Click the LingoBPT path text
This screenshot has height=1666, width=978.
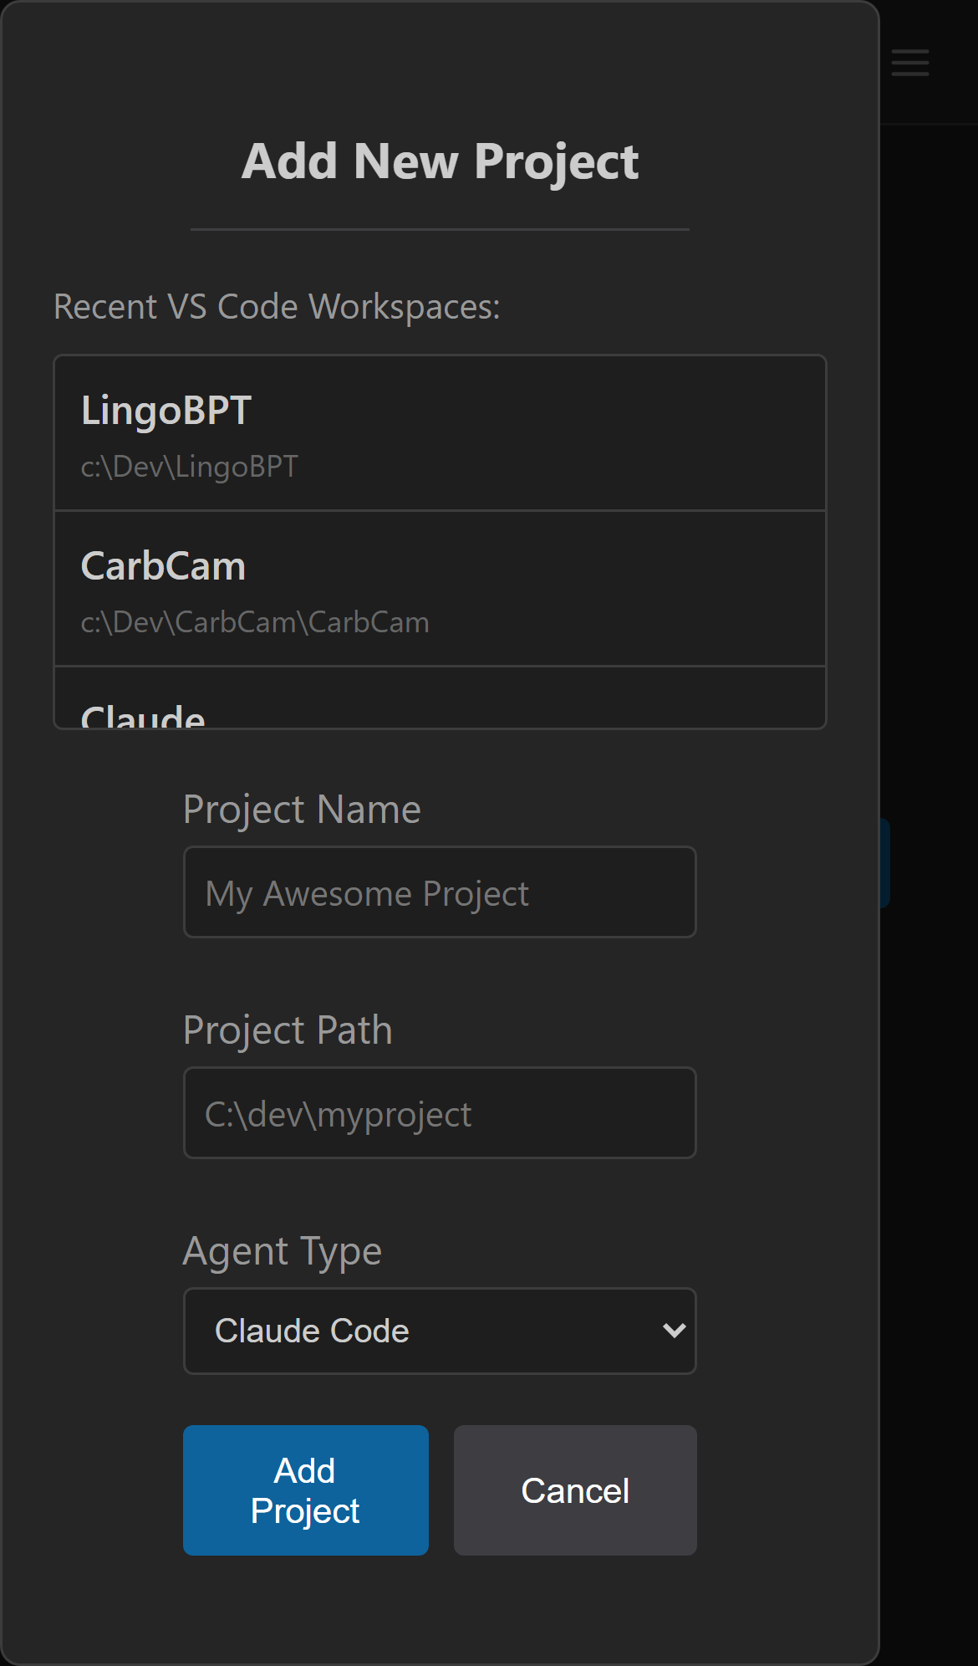coord(188,467)
